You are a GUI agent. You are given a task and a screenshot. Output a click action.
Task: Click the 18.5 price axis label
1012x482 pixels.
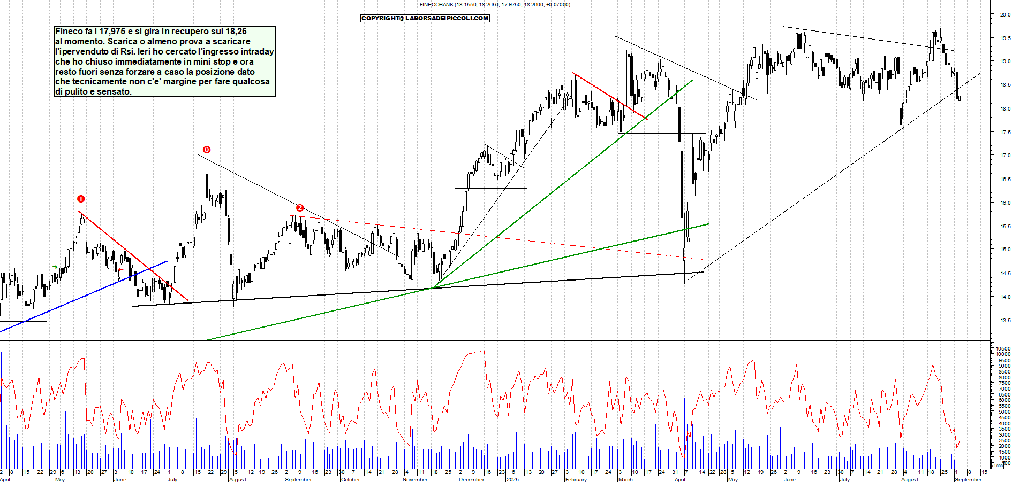(1005, 85)
